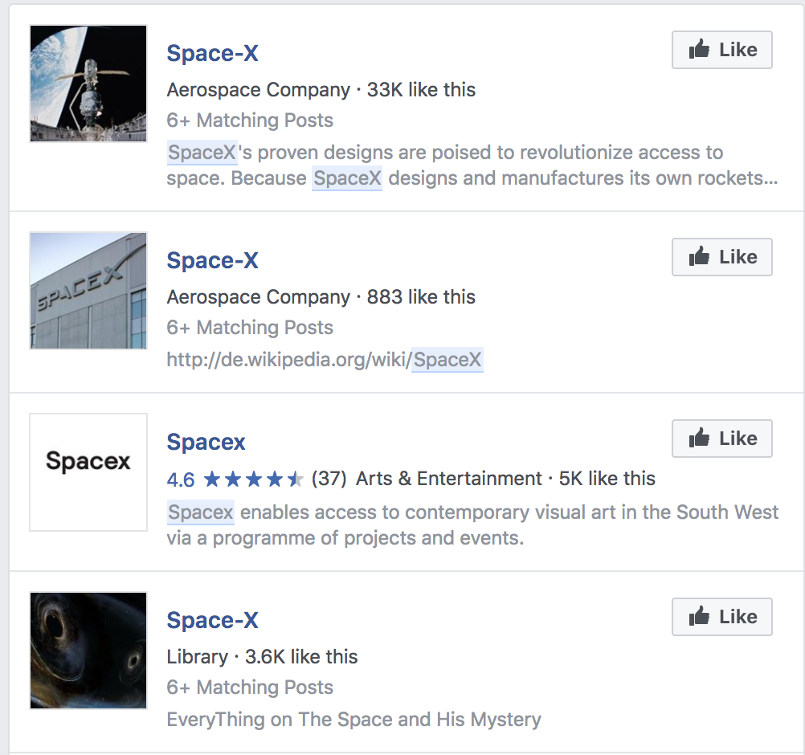View Matching Posts for the 33K-likes Space-X
The width and height of the screenshot is (805, 755).
250,120
